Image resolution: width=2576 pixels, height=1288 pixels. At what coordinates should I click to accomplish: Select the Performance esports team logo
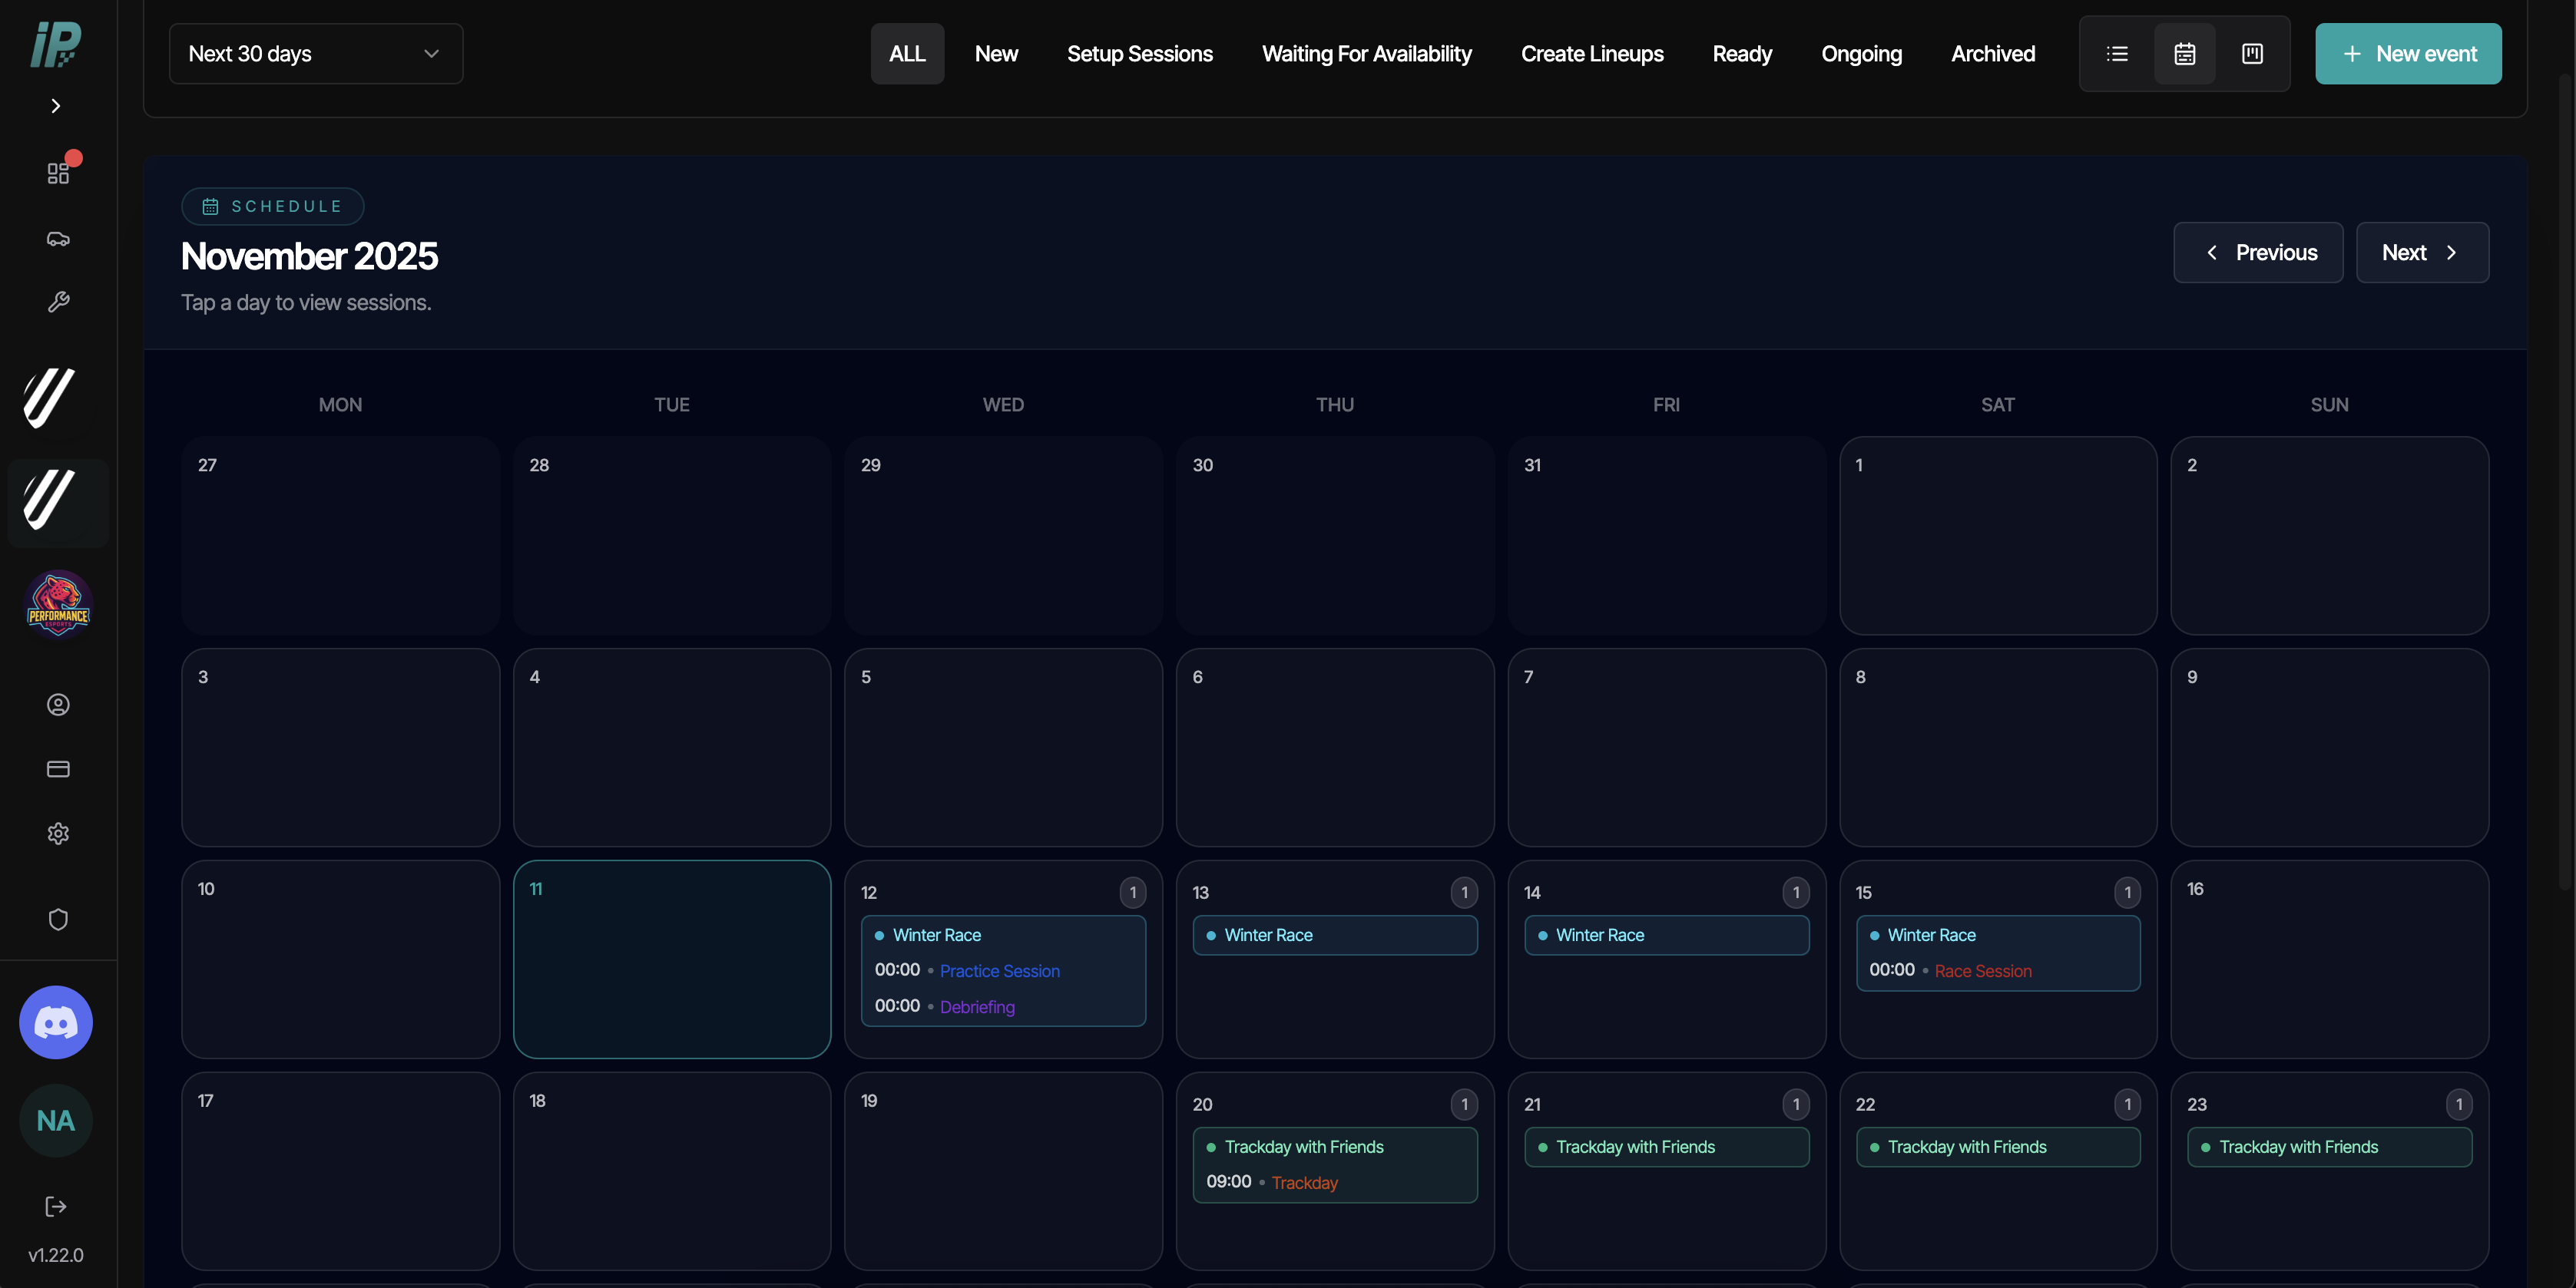[58, 603]
